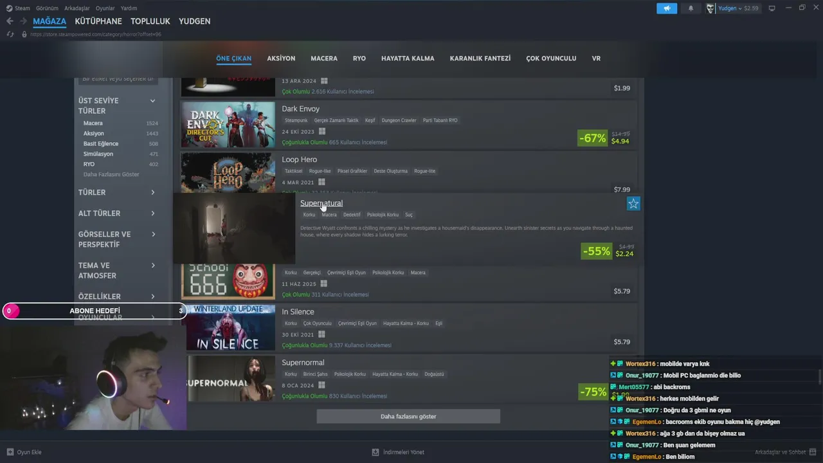The width and height of the screenshot is (823, 463).
Task: Select the HAYATTA KALMA category tab
Action: (408, 59)
